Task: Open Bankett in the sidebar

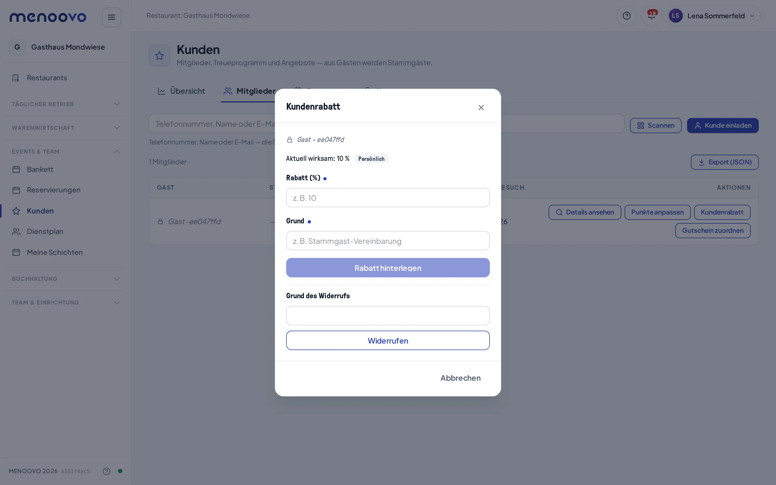Action: coord(65,169)
